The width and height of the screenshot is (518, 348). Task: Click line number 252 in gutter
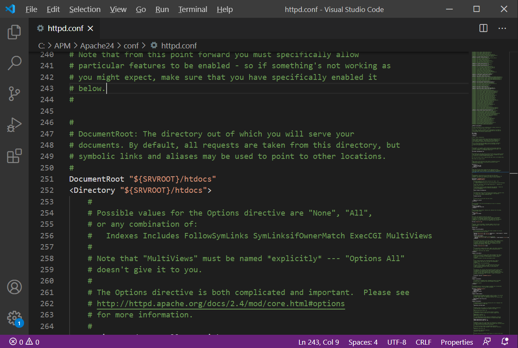pyautogui.click(x=47, y=190)
